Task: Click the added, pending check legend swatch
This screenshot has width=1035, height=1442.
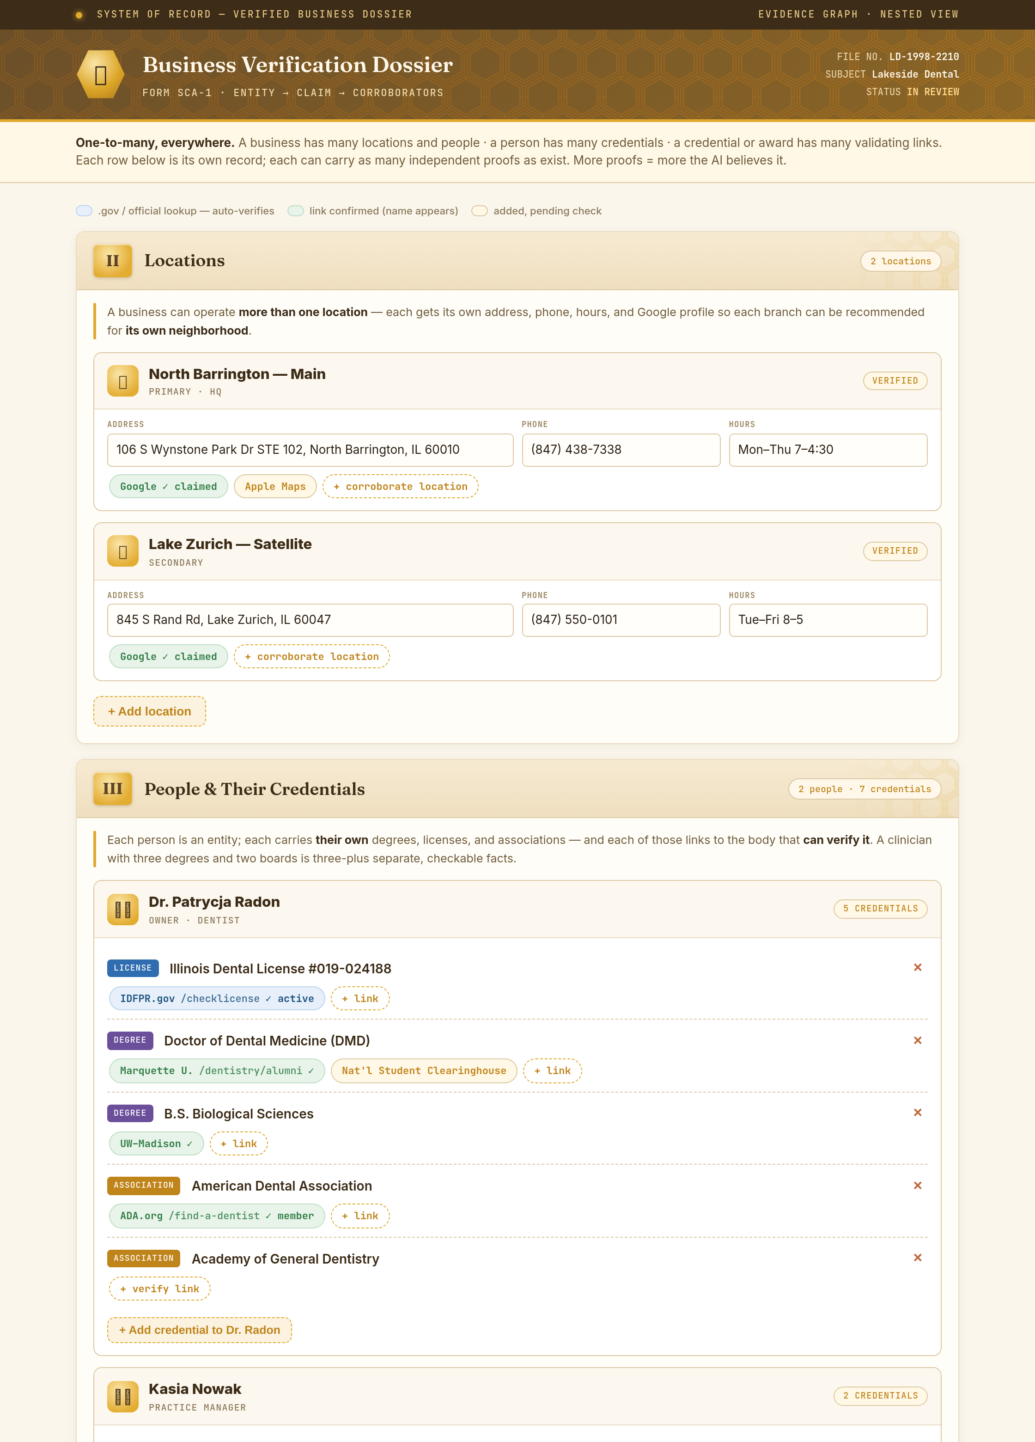Action: pos(479,211)
